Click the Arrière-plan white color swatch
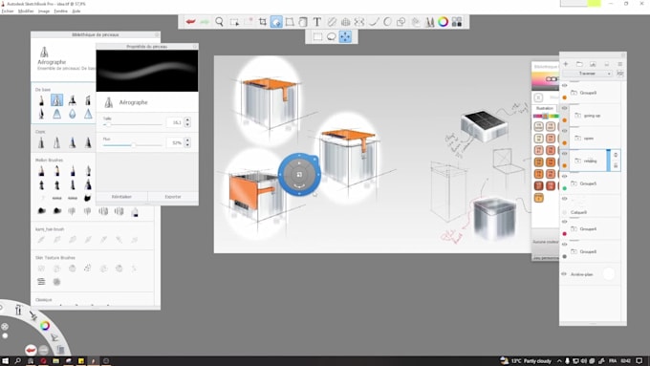Screen dimensions: 650x366 [x=609, y=274]
